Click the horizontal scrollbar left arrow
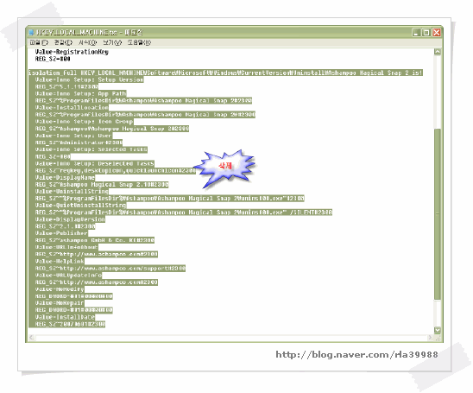 [x=32, y=338]
